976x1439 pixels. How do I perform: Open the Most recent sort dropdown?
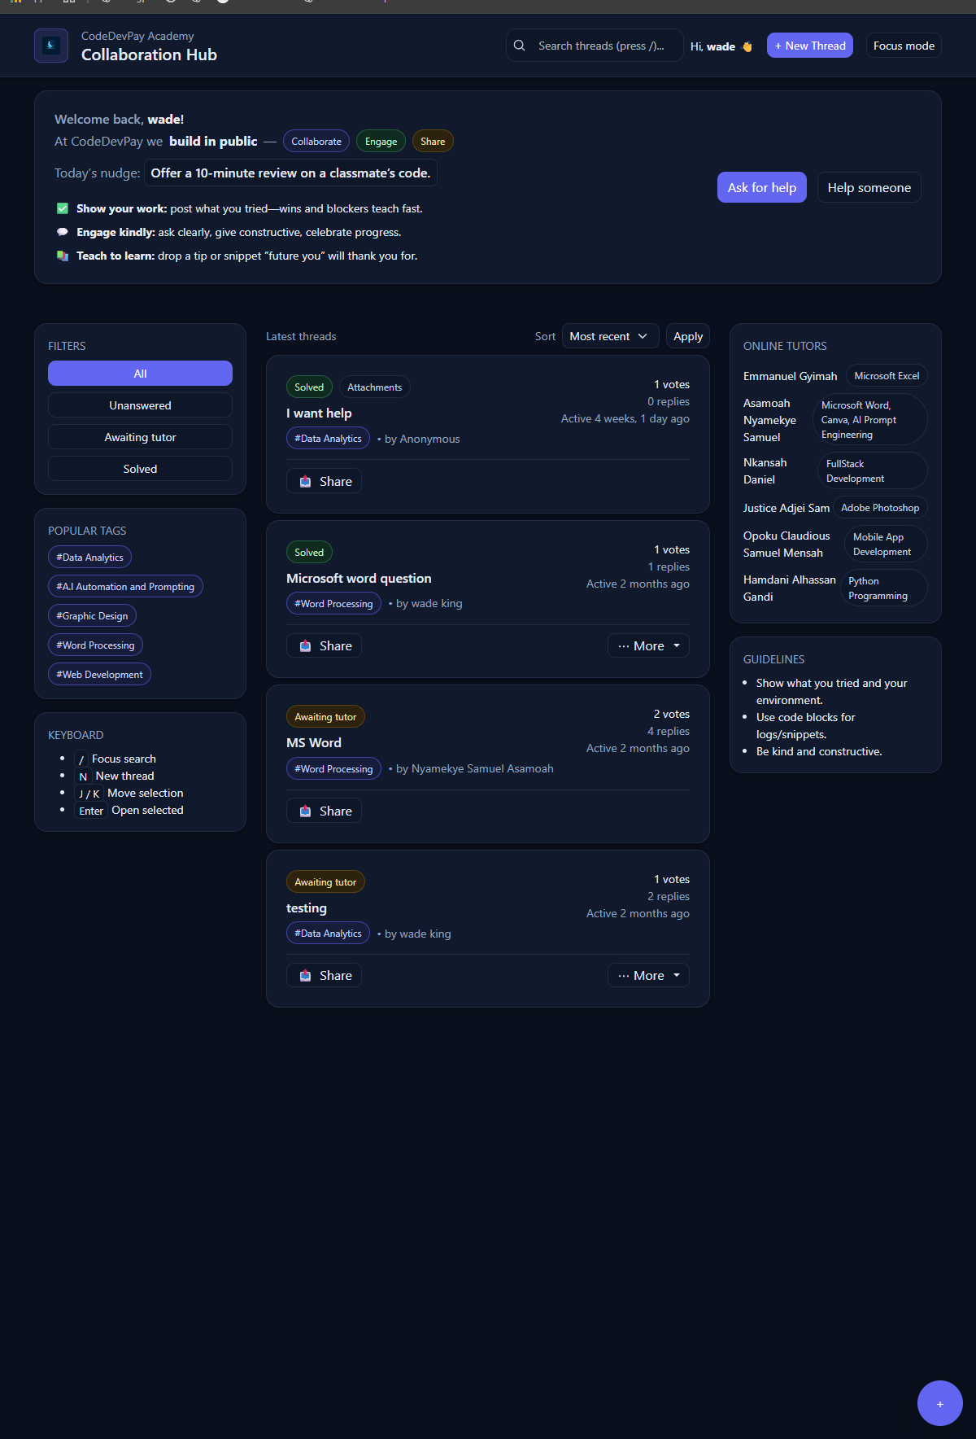pyautogui.click(x=610, y=336)
